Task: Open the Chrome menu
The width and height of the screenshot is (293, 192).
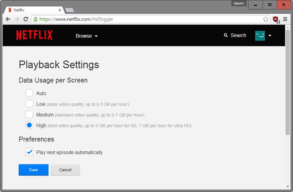Action: [x=285, y=19]
